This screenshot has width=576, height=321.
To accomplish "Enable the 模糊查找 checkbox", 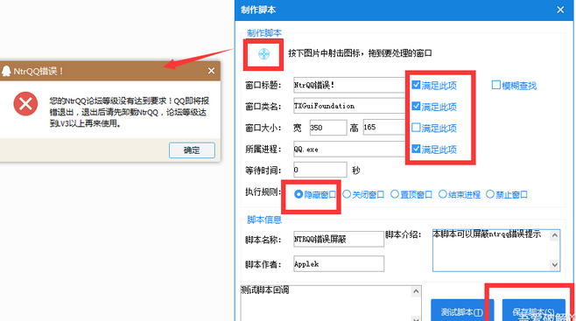I will point(496,85).
